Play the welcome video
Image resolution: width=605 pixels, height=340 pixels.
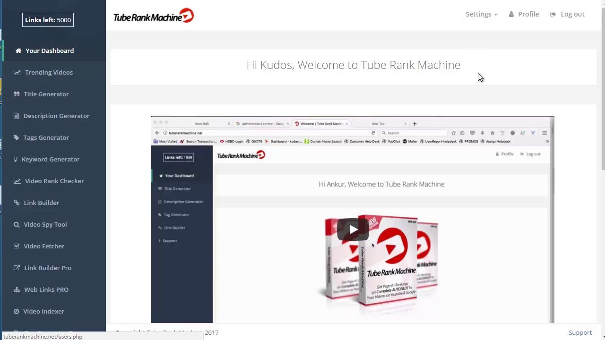pos(353,229)
